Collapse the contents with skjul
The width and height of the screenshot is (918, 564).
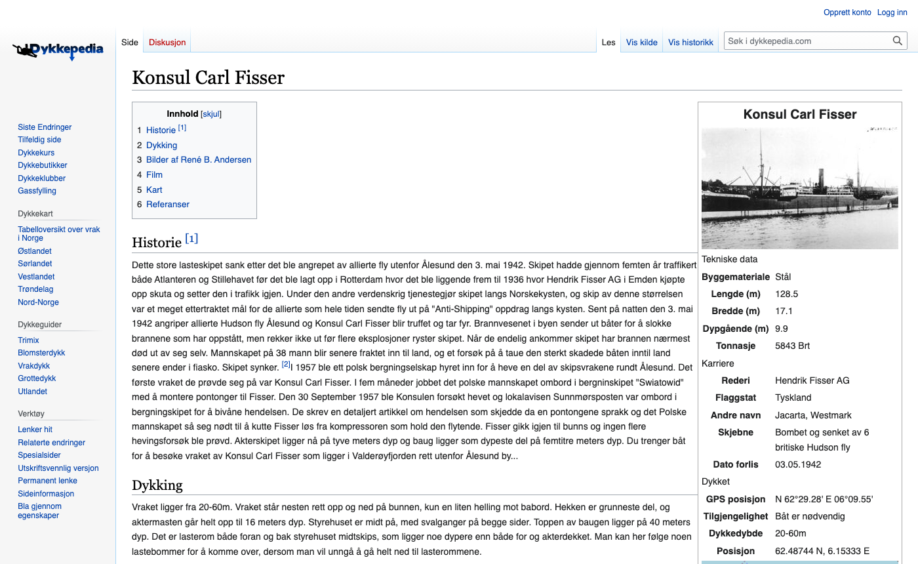coord(211,114)
